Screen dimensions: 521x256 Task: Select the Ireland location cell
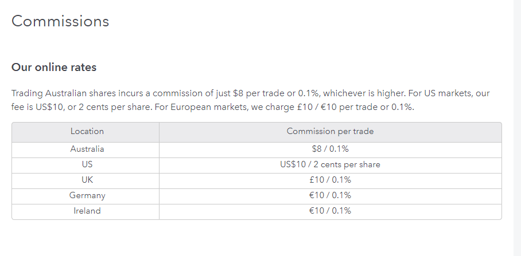87,211
